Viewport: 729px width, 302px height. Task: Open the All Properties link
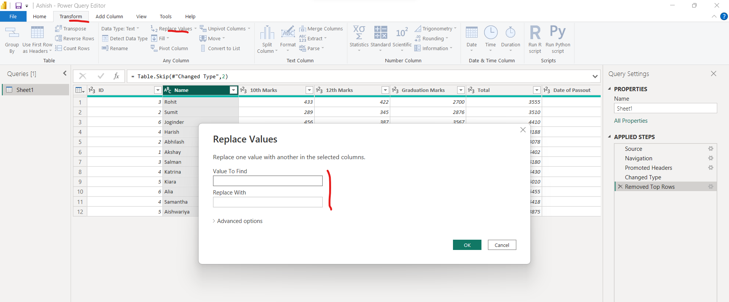(x=631, y=121)
